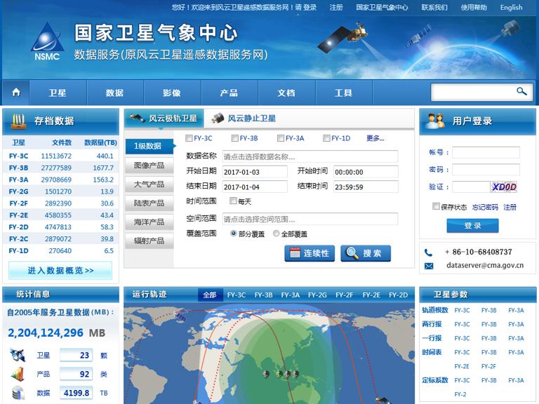Click the data database icon
Image resolution: width=539 pixels, height=404 pixels.
tap(18, 393)
